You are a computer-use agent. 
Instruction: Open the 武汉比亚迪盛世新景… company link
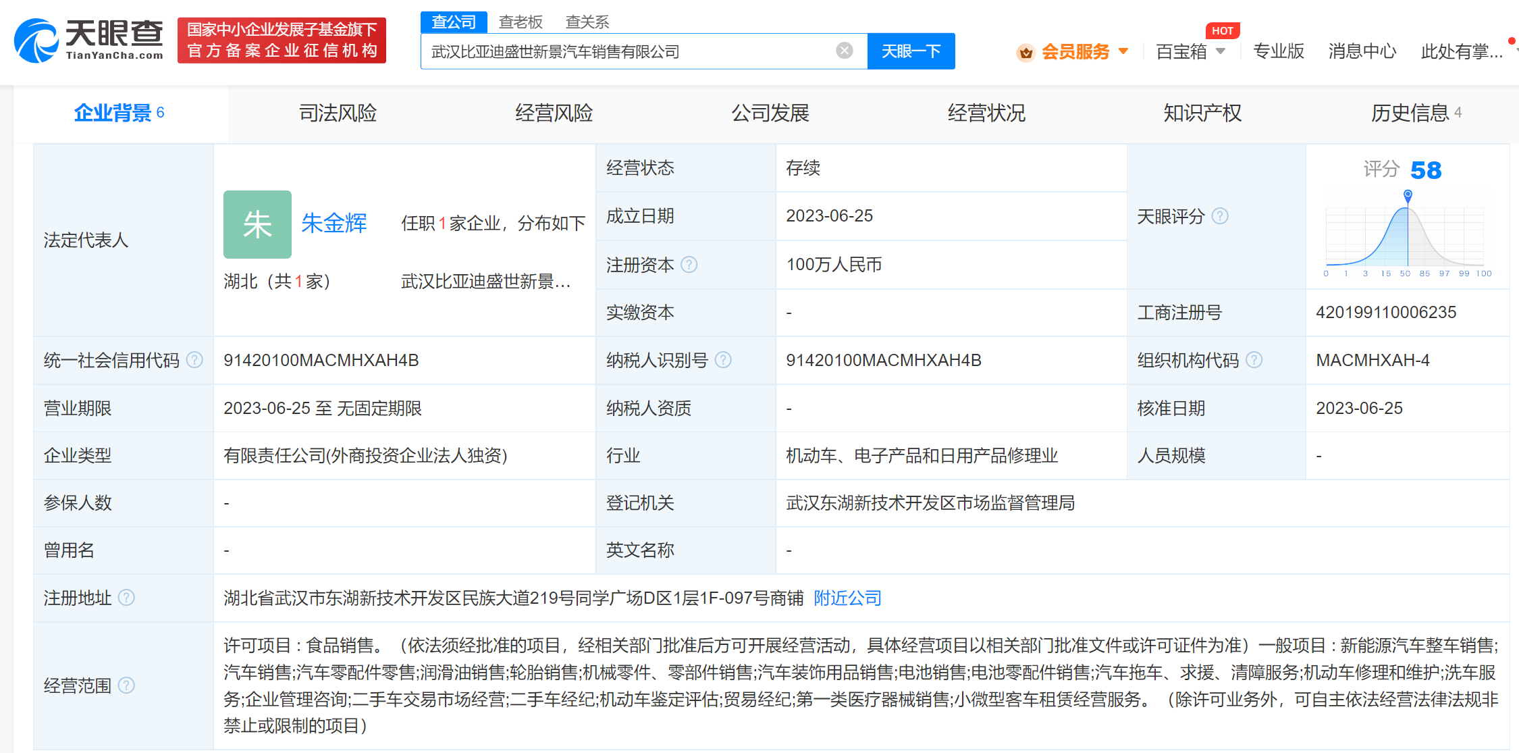[486, 282]
